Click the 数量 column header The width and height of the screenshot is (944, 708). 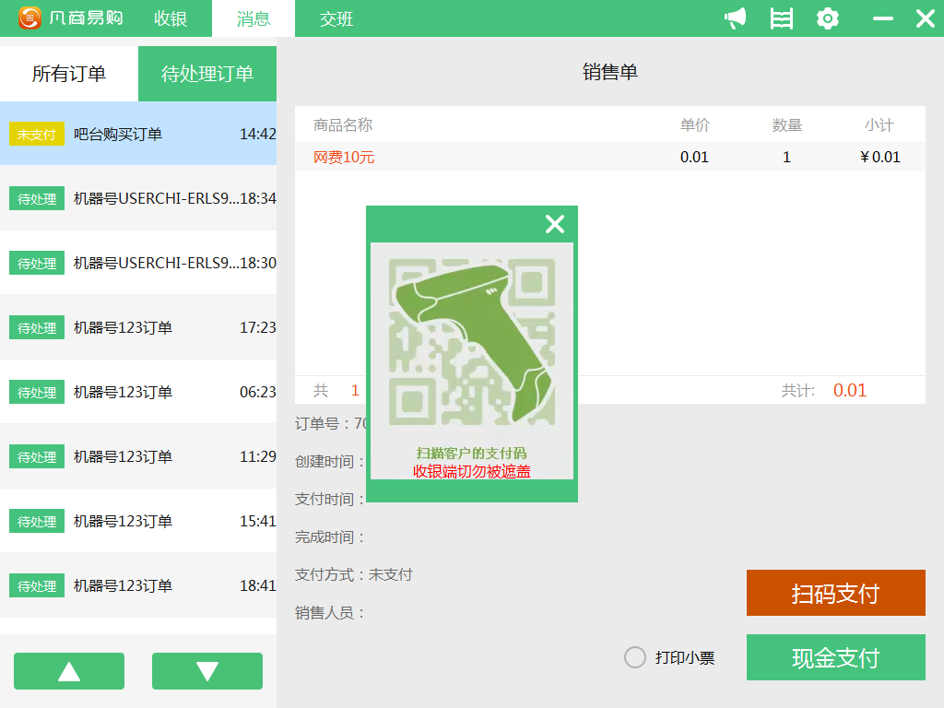[x=787, y=124]
